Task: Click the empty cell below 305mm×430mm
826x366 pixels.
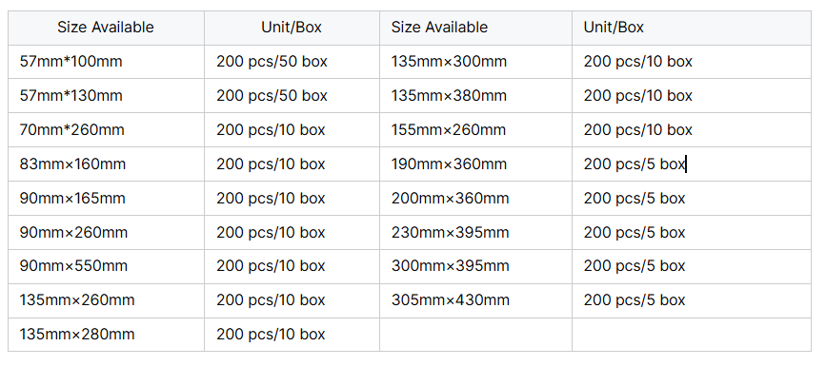Action: tap(475, 335)
